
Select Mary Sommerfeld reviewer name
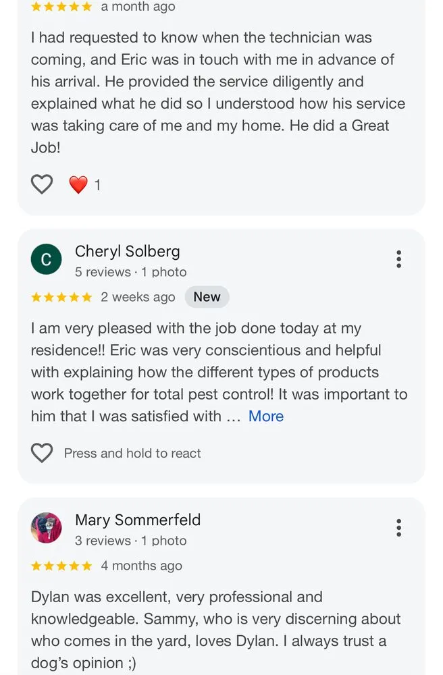tap(137, 520)
